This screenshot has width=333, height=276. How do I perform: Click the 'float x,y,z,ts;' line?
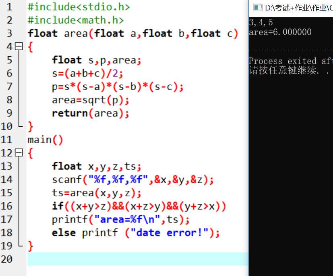[x=97, y=166]
